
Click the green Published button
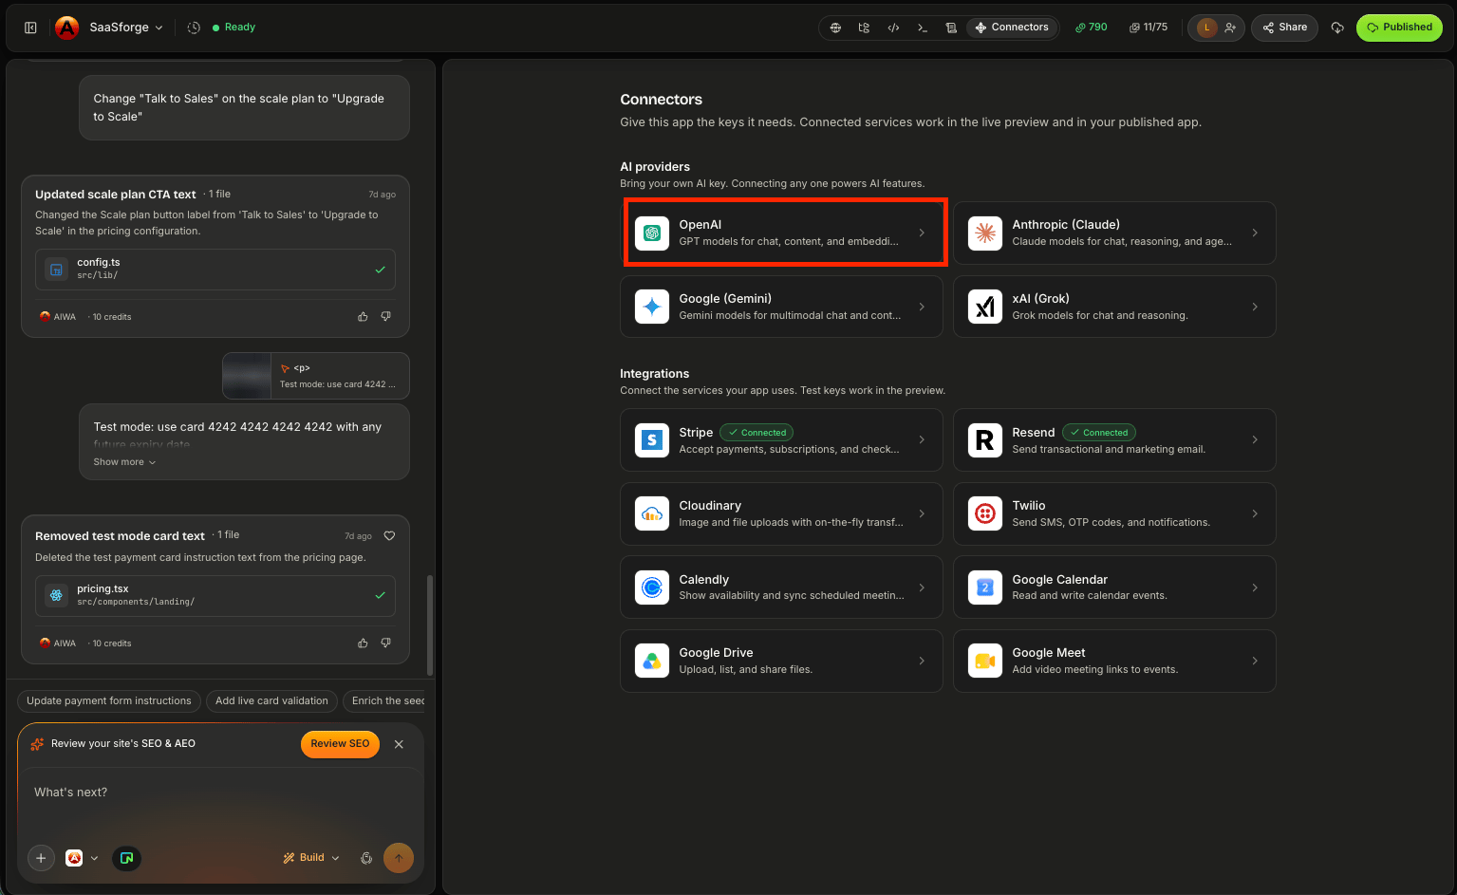[x=1399, y=28]
